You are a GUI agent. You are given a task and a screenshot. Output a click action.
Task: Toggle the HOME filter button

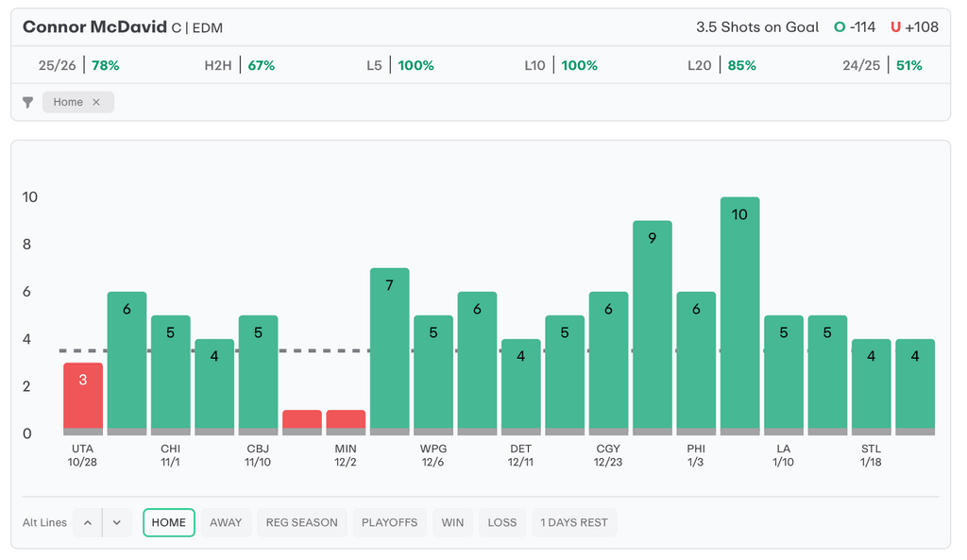click(169, 522)
